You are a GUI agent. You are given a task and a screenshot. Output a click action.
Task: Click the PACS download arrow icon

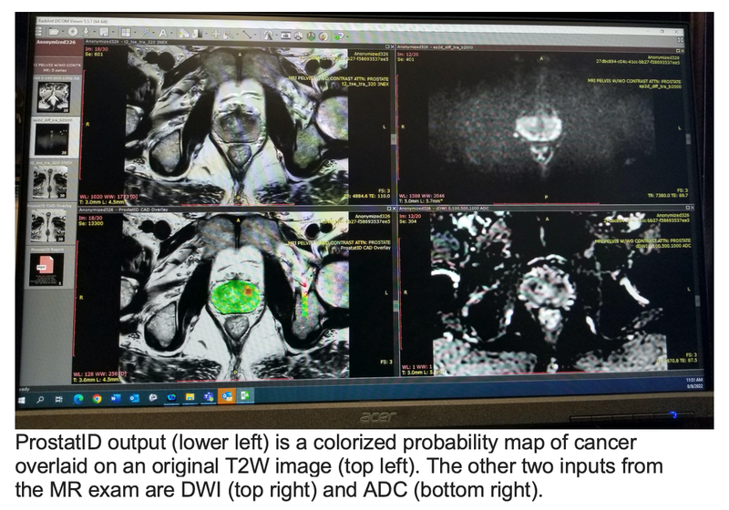point(86,32)
